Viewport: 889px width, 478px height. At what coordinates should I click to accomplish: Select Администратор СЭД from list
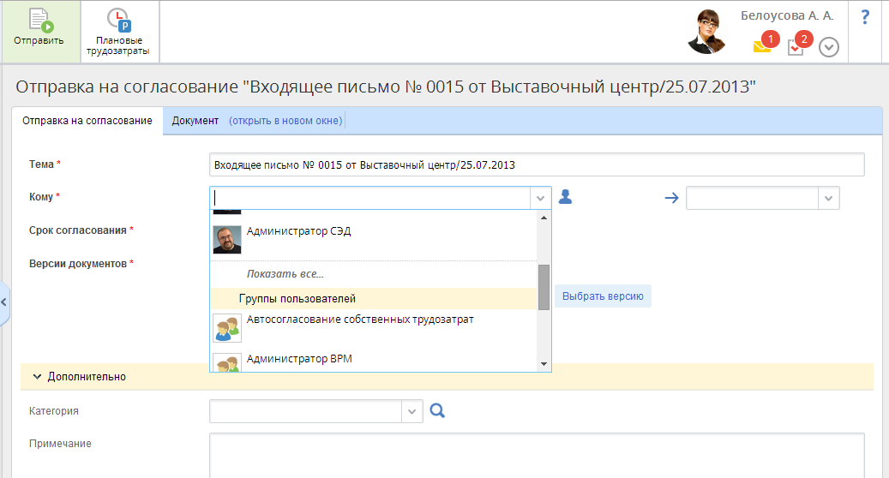point(373,240)
